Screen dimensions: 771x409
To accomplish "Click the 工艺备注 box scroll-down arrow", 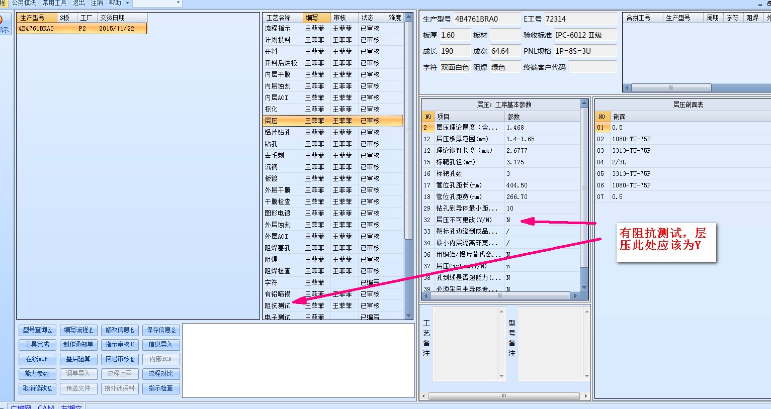I will click(501, 376).
